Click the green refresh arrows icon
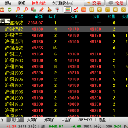The width and height of the screenshot is (128, 128). coord(10,10)
